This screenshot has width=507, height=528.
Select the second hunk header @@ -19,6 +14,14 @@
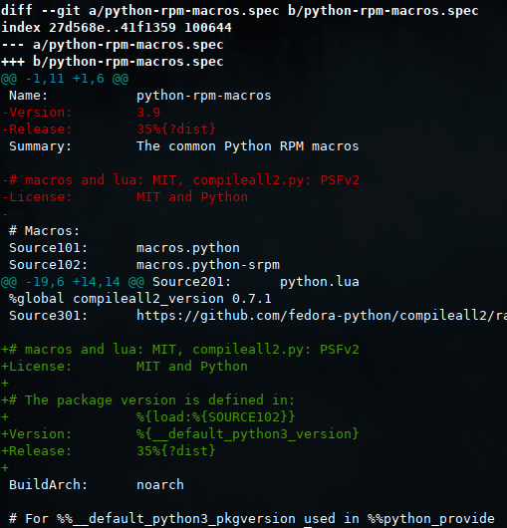click(x=73, y=282)
